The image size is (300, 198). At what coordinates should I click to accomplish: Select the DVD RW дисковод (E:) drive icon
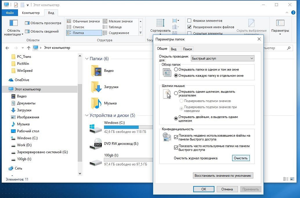96,143
